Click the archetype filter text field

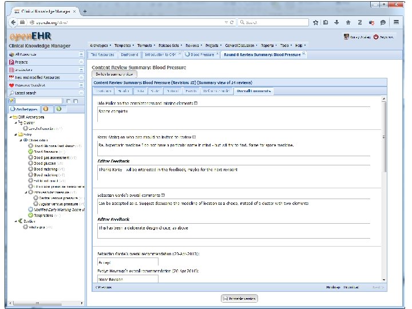(39, 101)
